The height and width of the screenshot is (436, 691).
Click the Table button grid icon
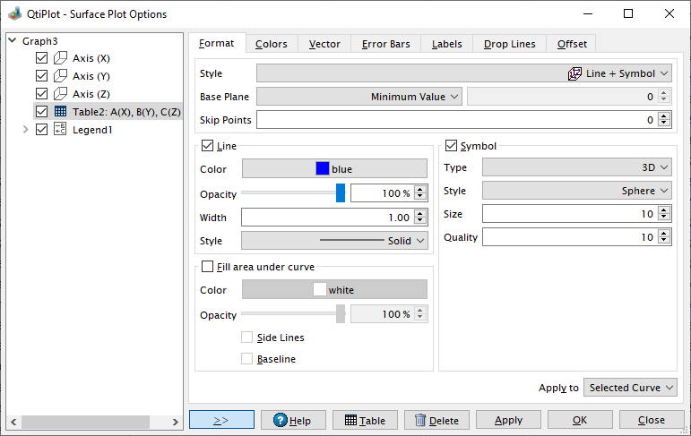(x=350, y=420)
